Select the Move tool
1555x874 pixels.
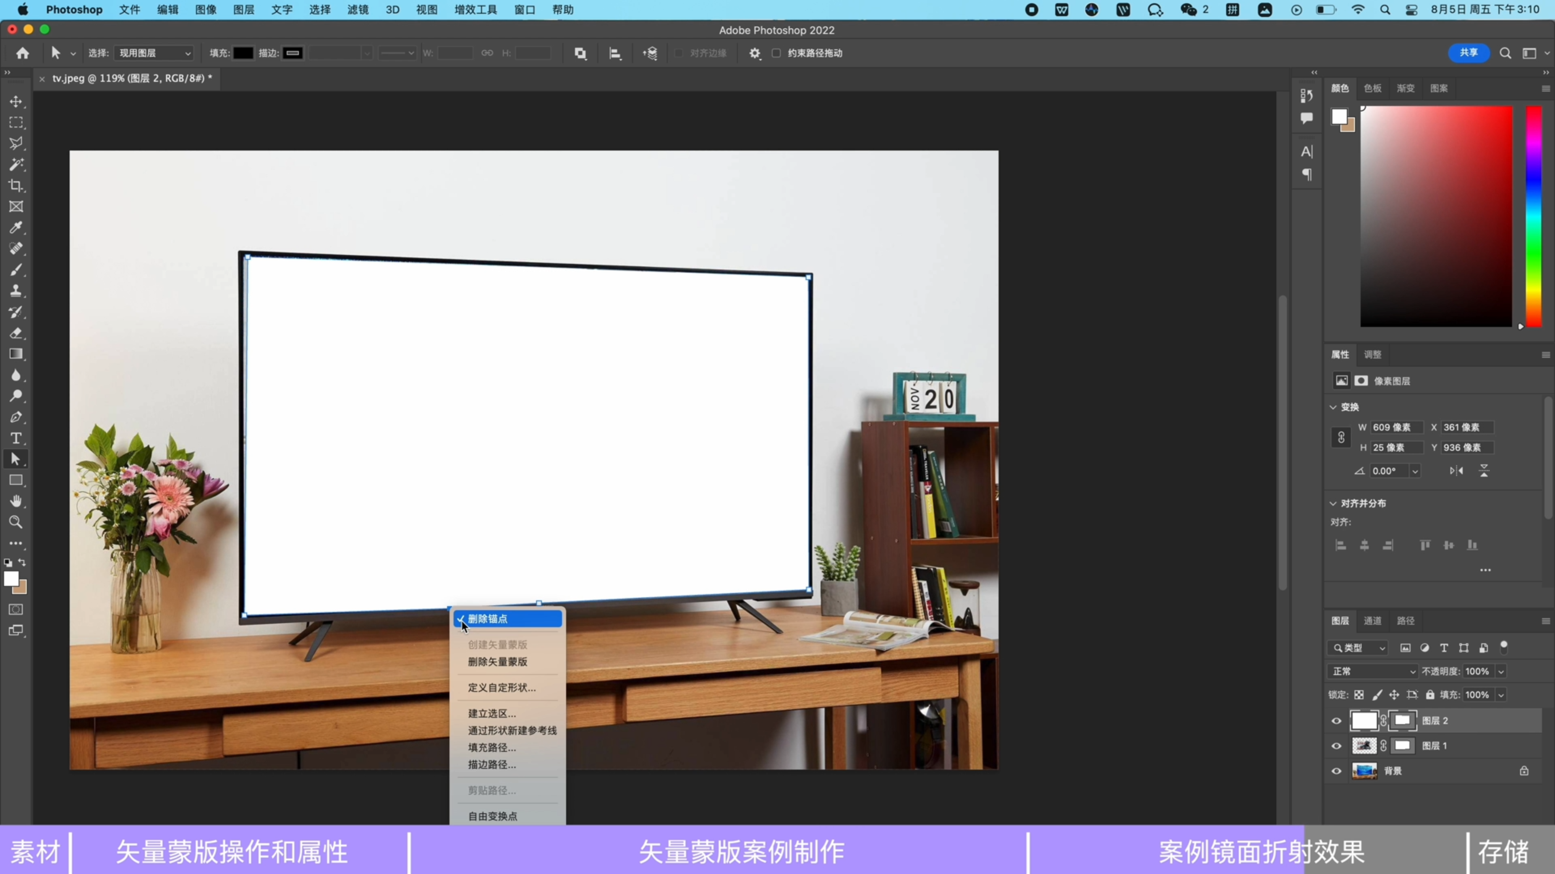tap(16, 101)
